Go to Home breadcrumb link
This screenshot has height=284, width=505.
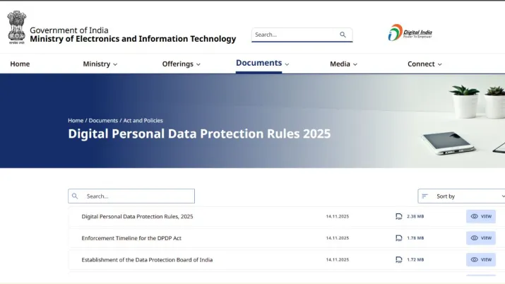click(x=76, y=121)
